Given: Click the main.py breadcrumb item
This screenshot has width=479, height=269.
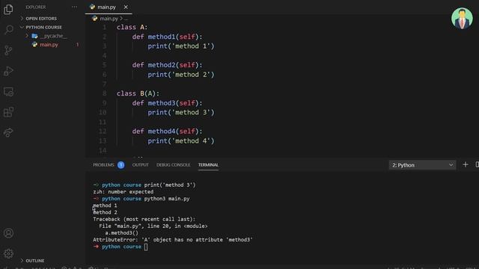Looking at the screenshot, I should pyautogui.click(x=109, y=18).
